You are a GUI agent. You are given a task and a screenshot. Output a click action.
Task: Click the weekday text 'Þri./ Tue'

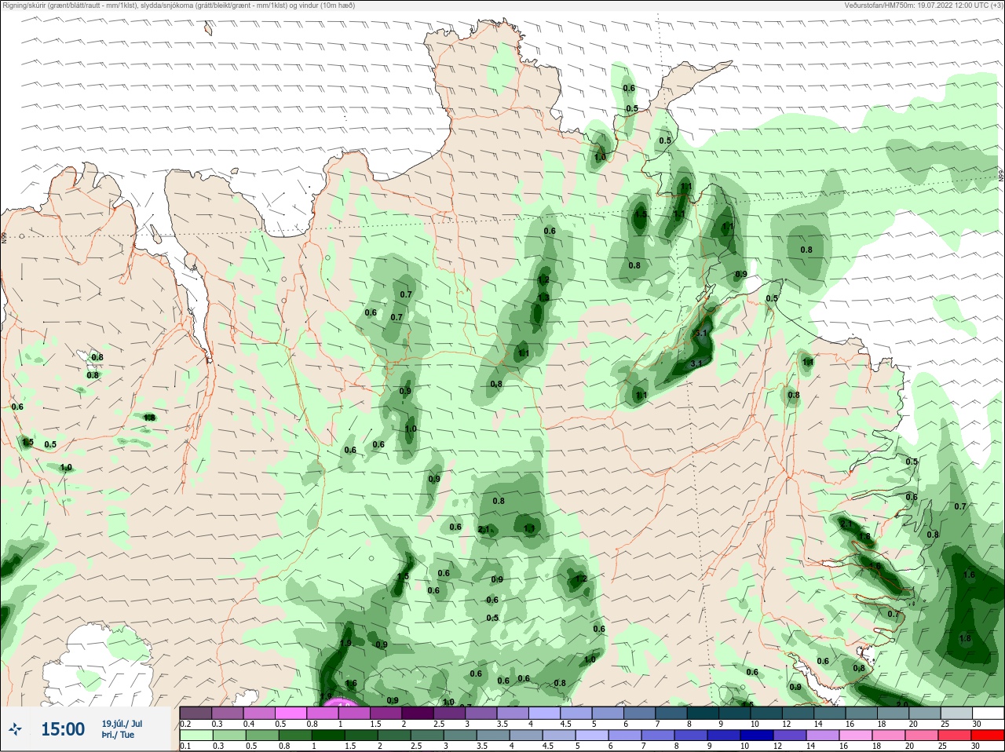[x=118, y=736]
